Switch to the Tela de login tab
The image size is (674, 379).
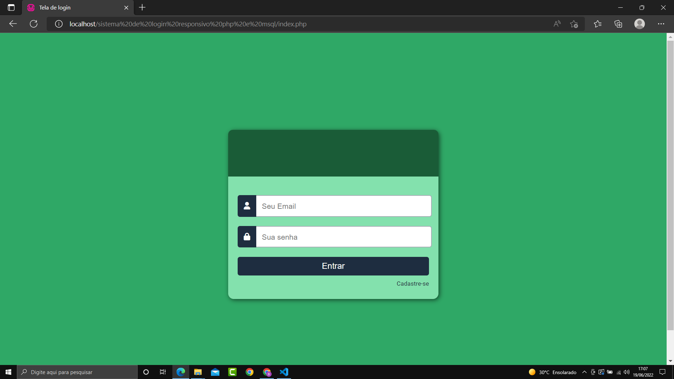[70, 7]
